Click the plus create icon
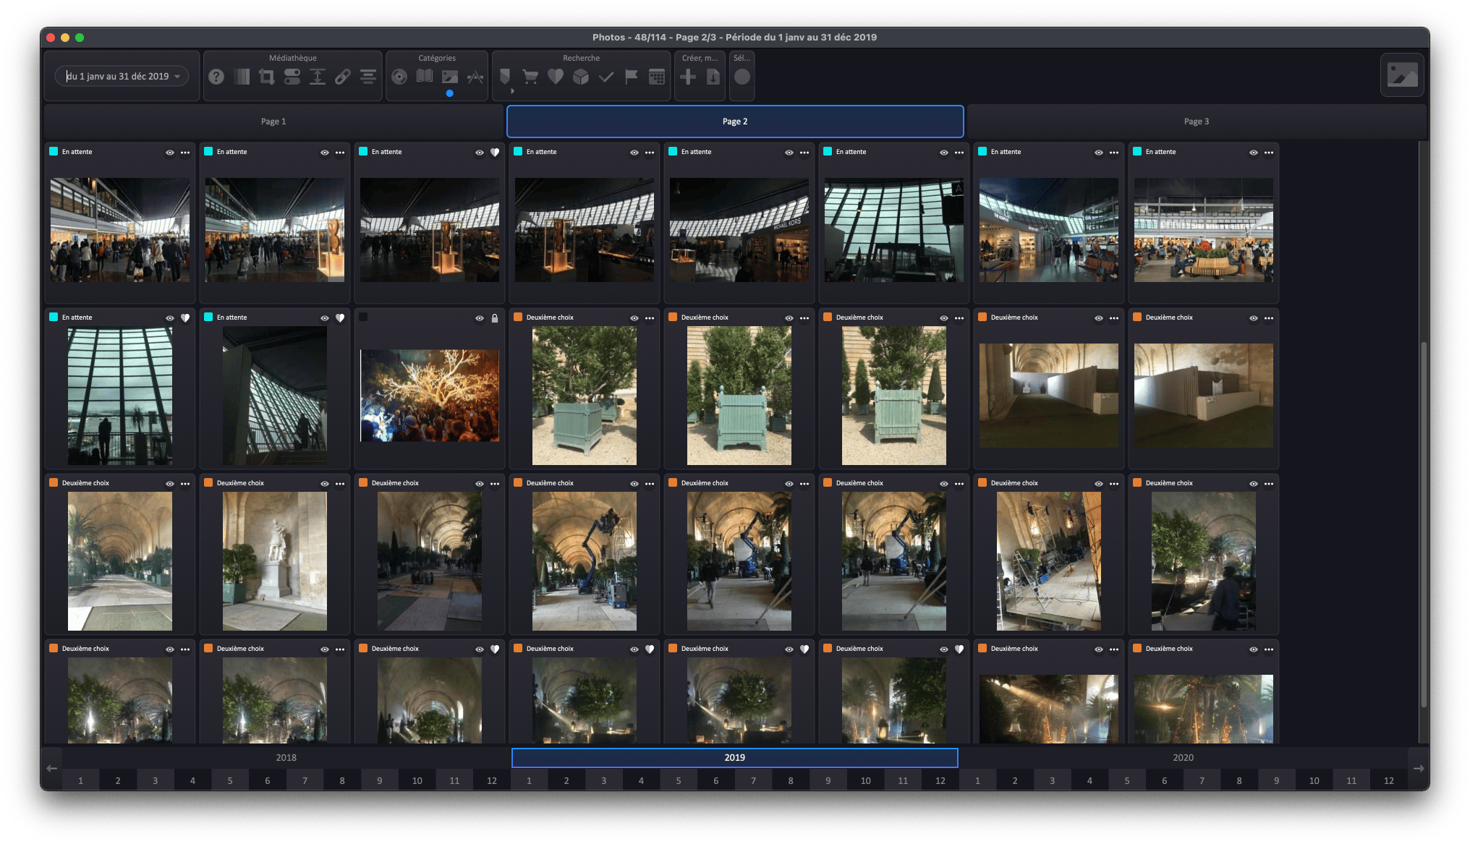The width and height of the screenshot is (1470, 844). click(x=688, y=77)
